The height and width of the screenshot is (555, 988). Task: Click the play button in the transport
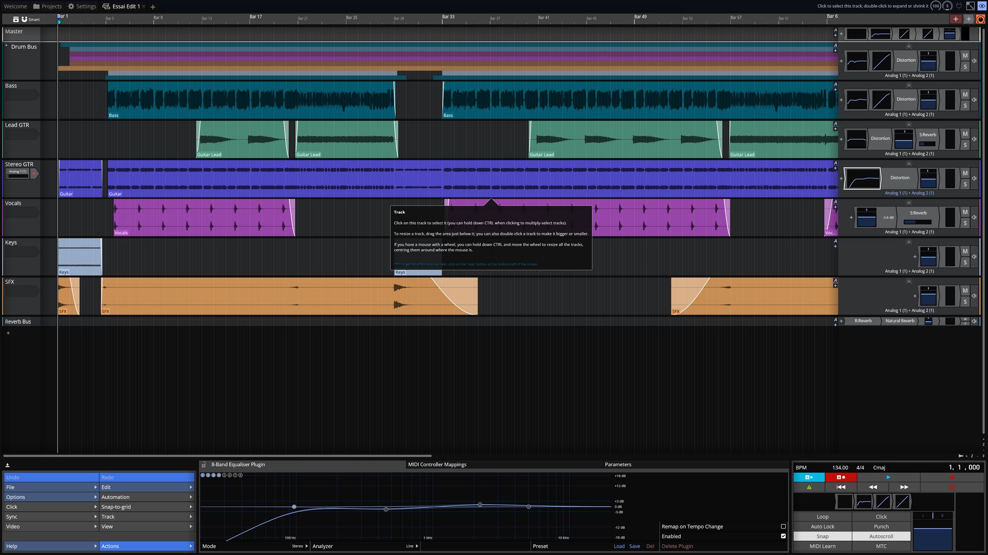coord(889,477)
